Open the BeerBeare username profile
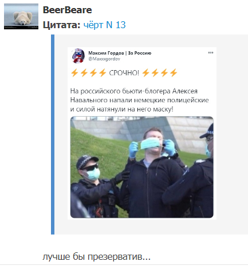This screenshot has height=269, width=248. 67,10
